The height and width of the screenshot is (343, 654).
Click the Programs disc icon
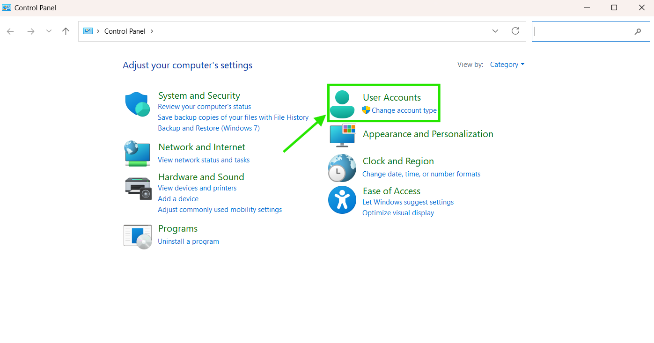tap(138, 237)
